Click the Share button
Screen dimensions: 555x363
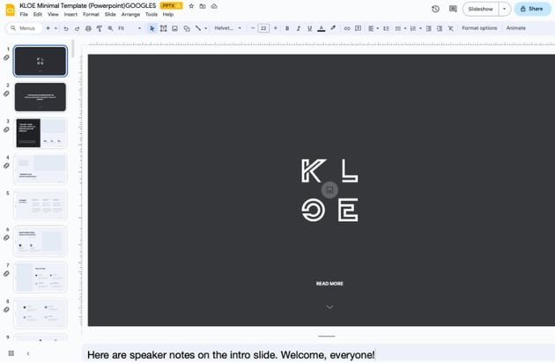coord(532,9)
